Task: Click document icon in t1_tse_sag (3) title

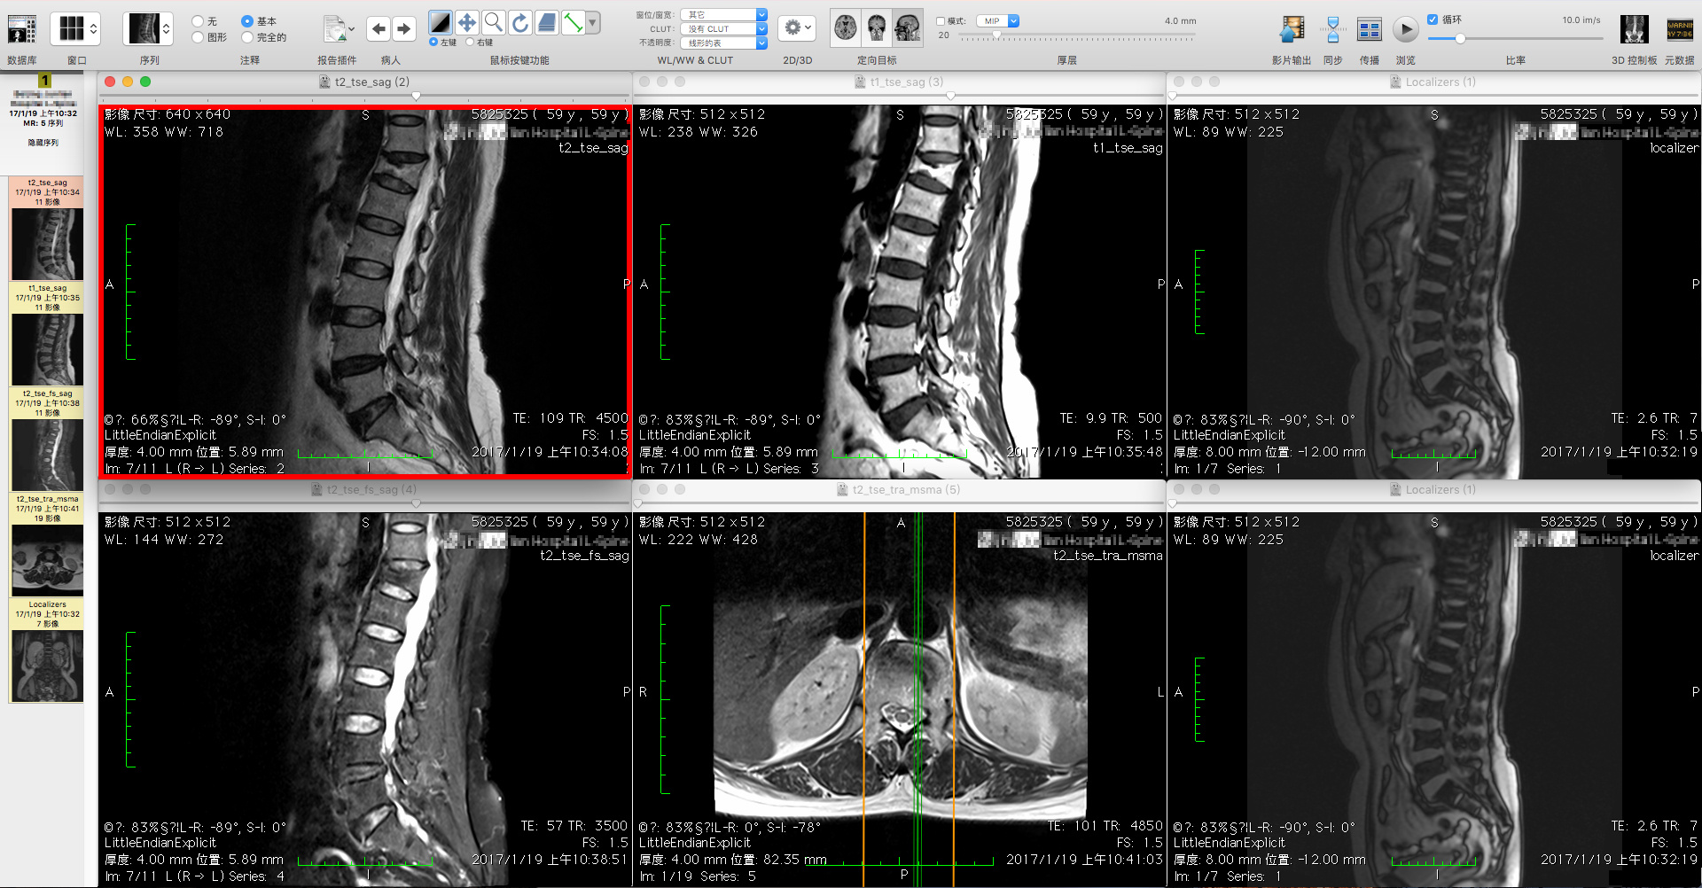Action: coord(860,82)
